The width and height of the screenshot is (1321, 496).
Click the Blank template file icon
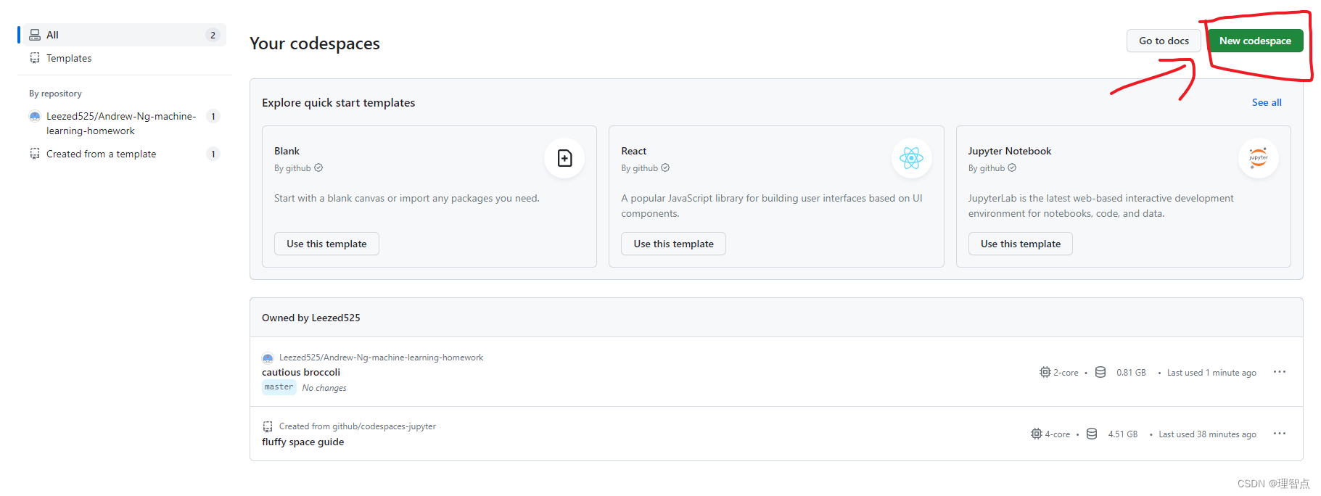coord(564,158)
